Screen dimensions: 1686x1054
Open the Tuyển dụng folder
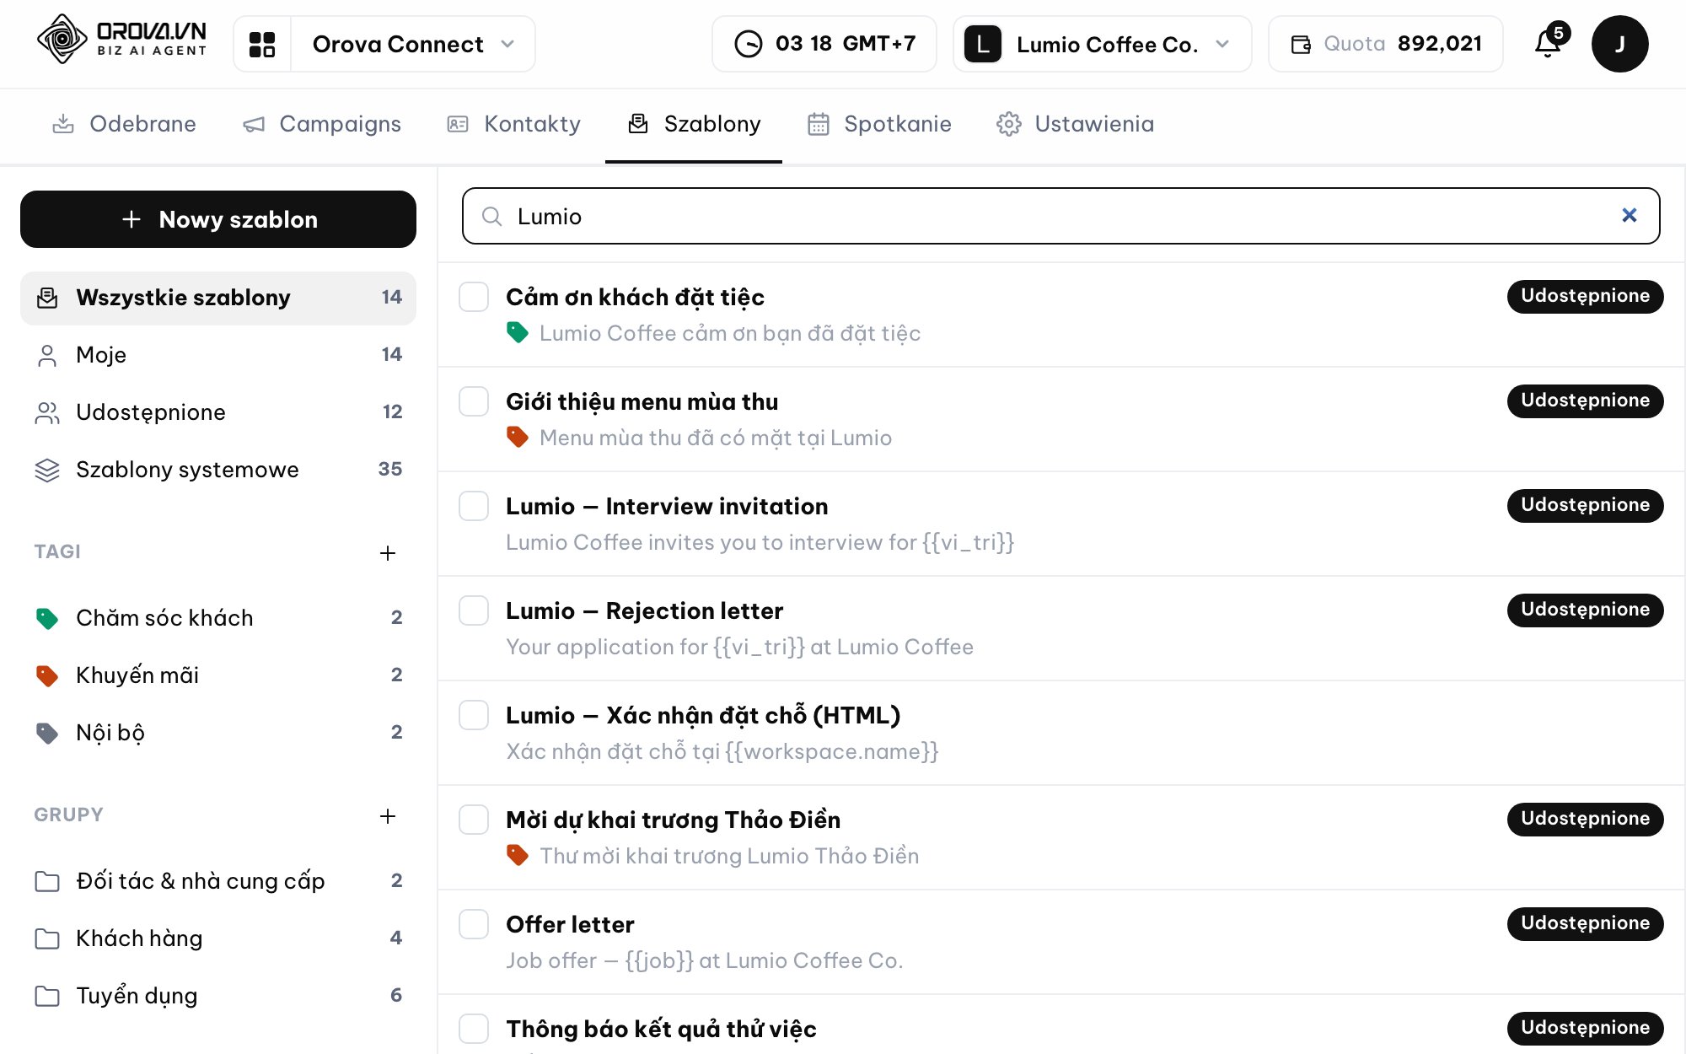tap(218, 996)
